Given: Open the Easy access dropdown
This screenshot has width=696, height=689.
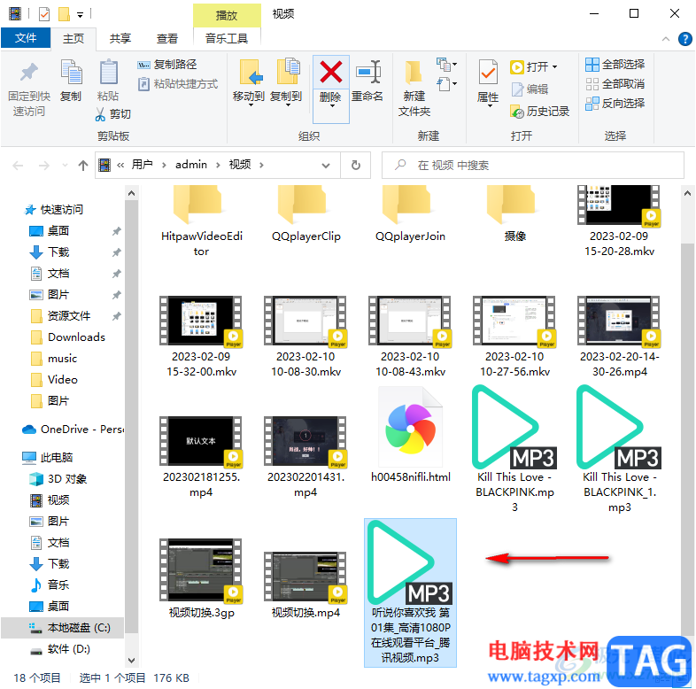Looking at the screenshot, I should [446, 84].
